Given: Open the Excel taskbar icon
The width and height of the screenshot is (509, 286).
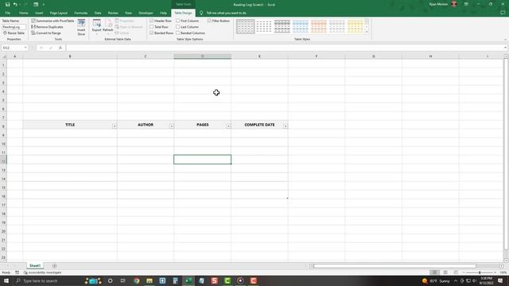Looking at the screenshot, I should pos(188,280).
